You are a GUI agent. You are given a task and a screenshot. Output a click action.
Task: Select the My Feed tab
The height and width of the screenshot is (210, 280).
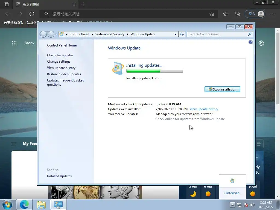coord(30,144)
